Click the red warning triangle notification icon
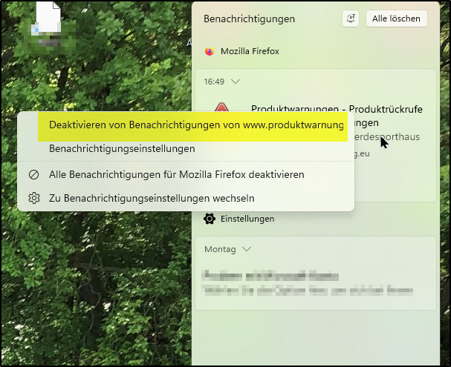Screen dimensions: 451x367 [221, 107]
